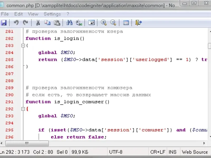Open the File menu
This screenshot has height=158, width=211.
pos(5,14)
